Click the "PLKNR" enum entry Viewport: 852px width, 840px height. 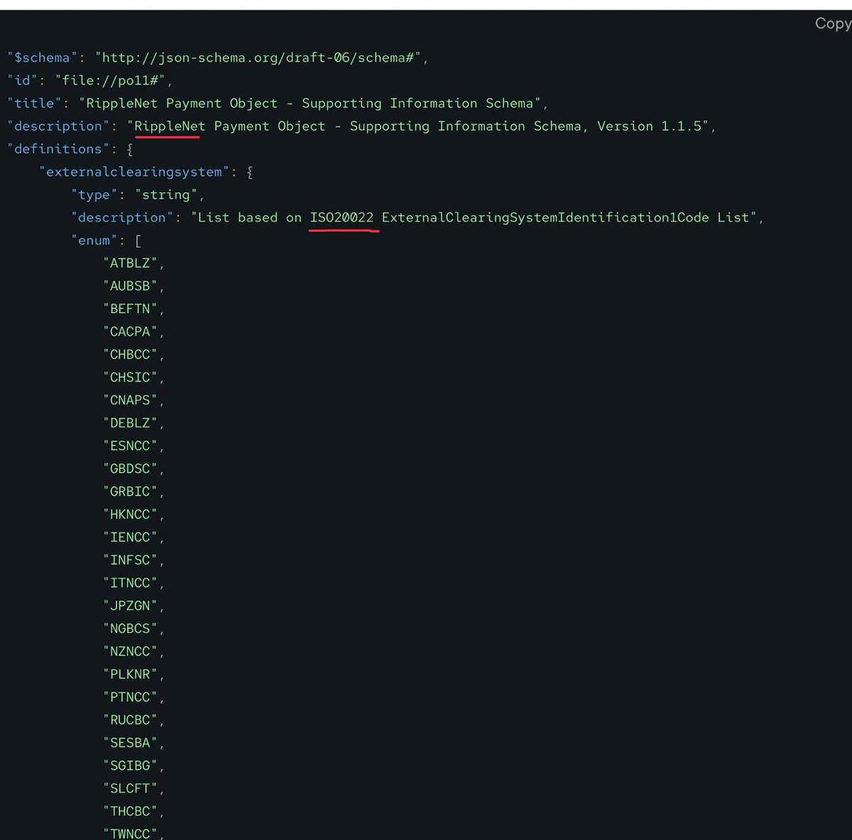[130, 674]
